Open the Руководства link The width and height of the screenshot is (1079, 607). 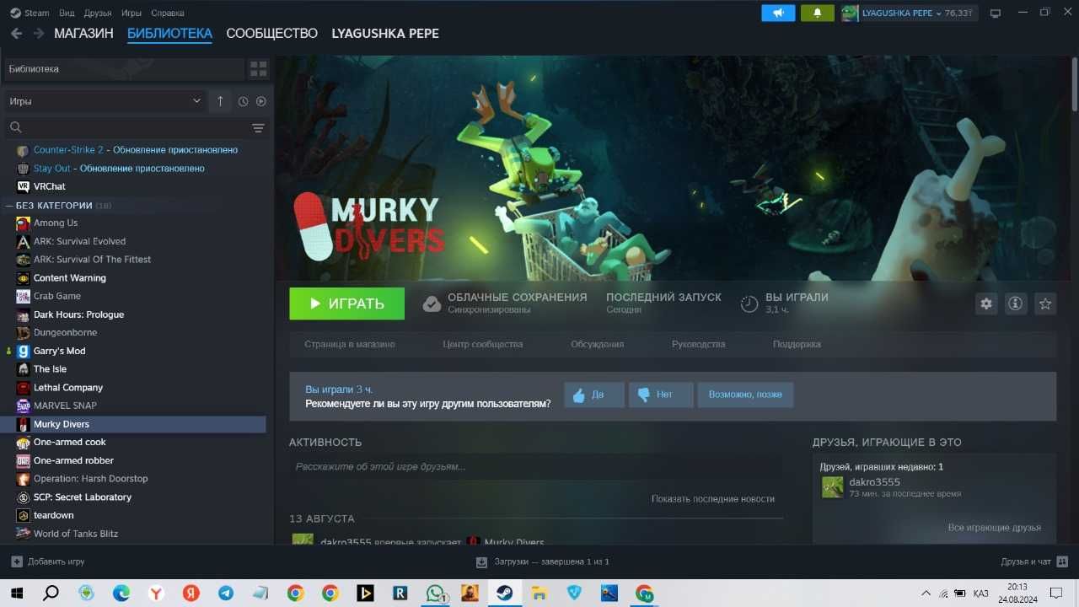point(698,344)
